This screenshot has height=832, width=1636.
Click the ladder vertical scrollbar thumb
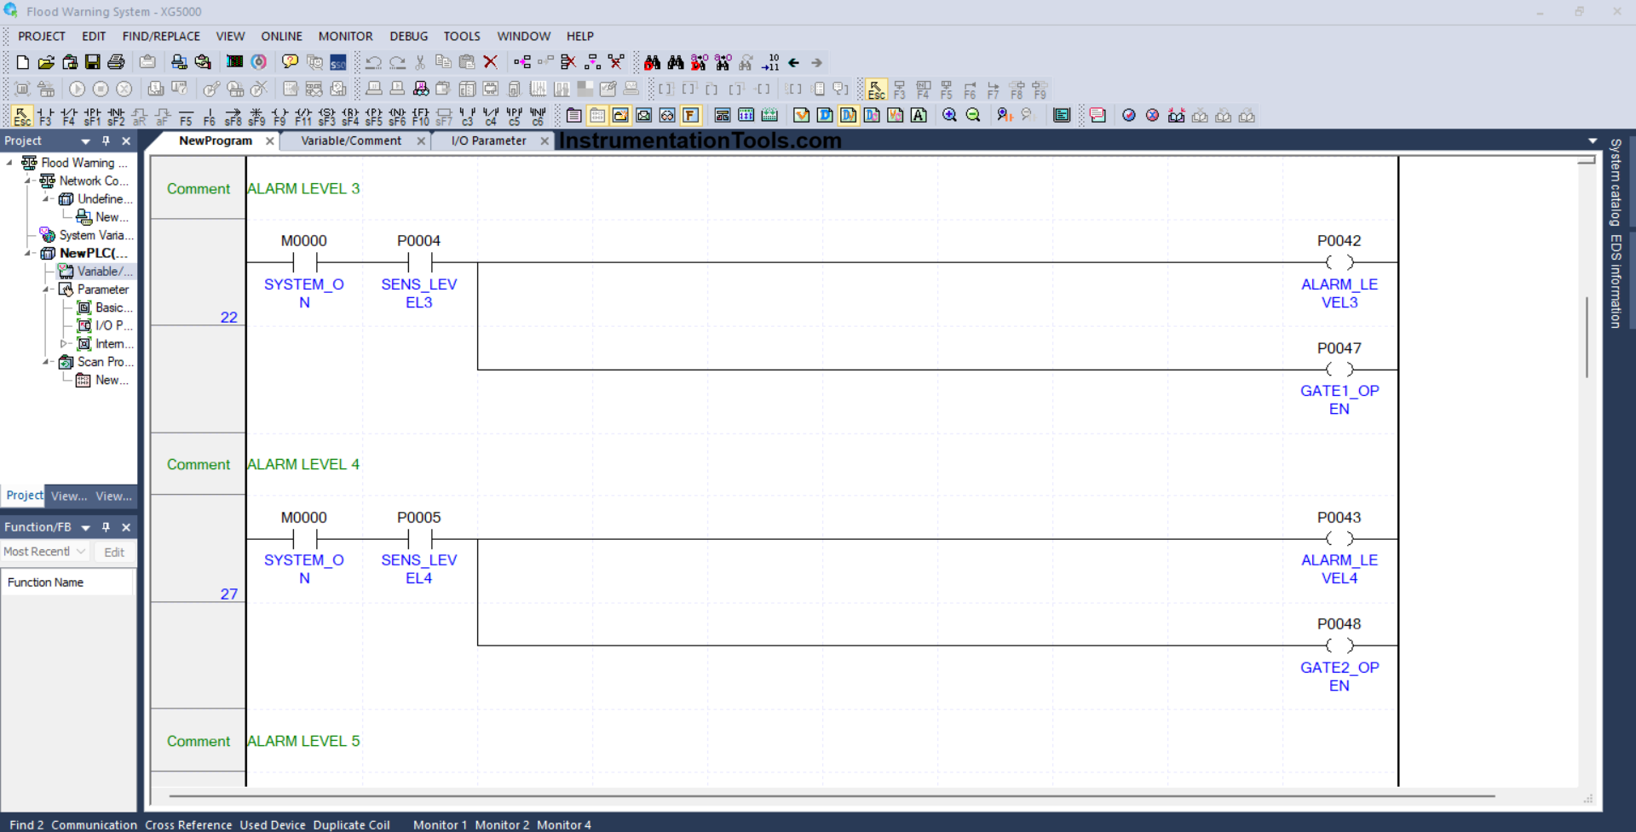[x=1586, y=337]
